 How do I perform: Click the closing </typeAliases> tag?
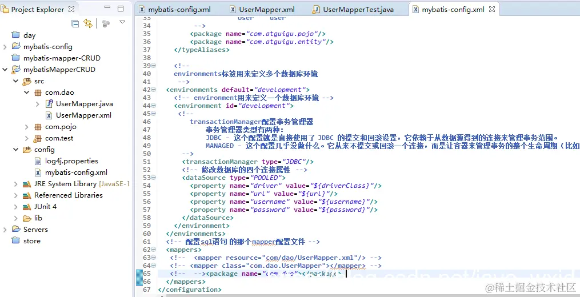202,50
